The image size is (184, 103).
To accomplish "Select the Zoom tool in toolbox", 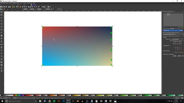I will tap(1, 21).
